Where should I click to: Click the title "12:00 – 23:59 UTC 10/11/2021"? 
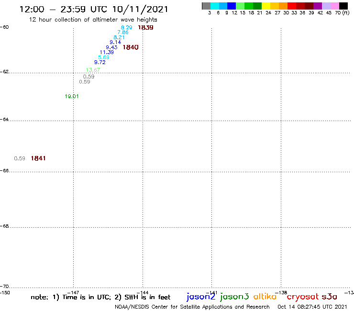click(94, 9)
